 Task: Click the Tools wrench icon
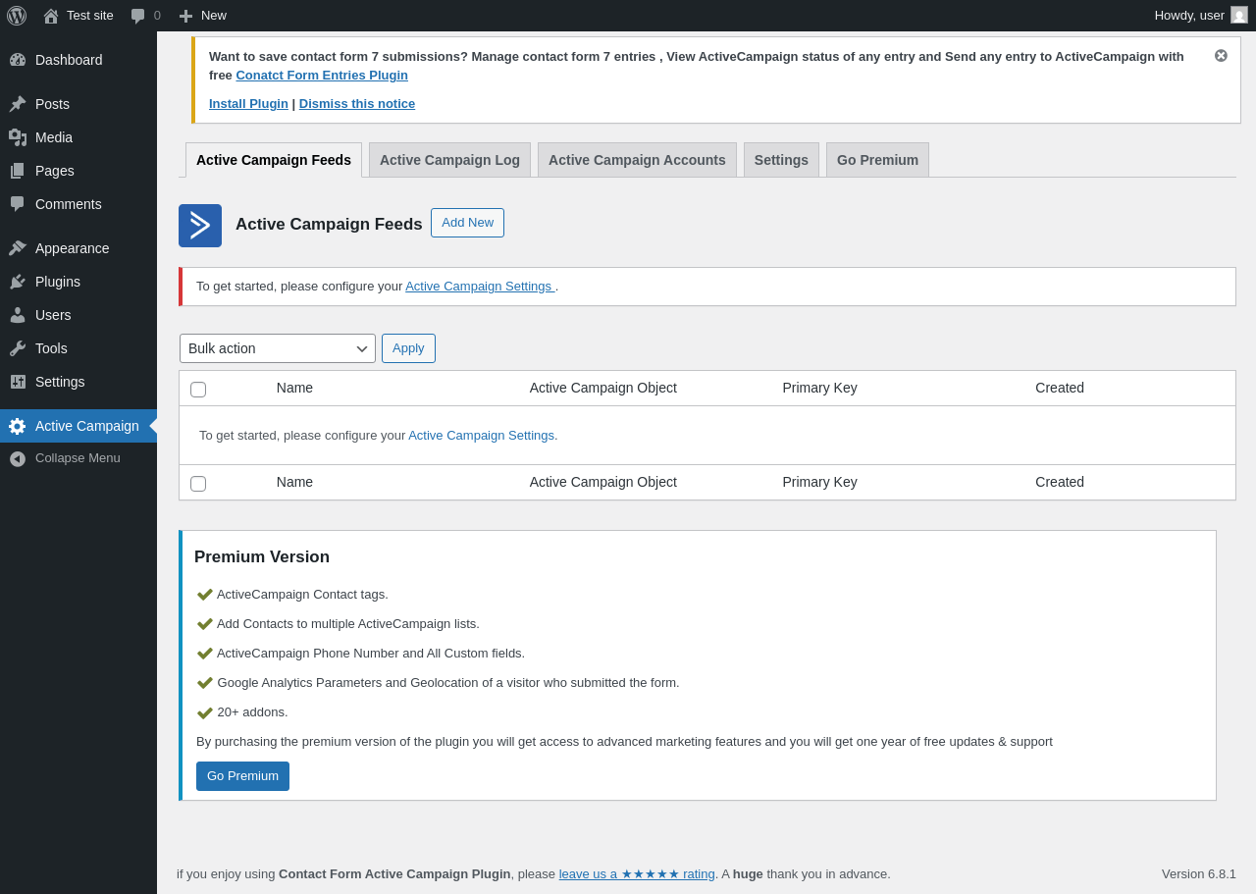click(18, 348)
